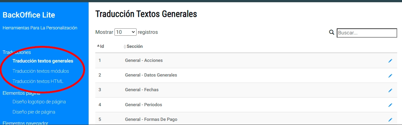The width and height of the screenshot is (402, 125).
Task: Edit the General - Periodos entry
Action: pyautogui.click(x=390, y=105)
